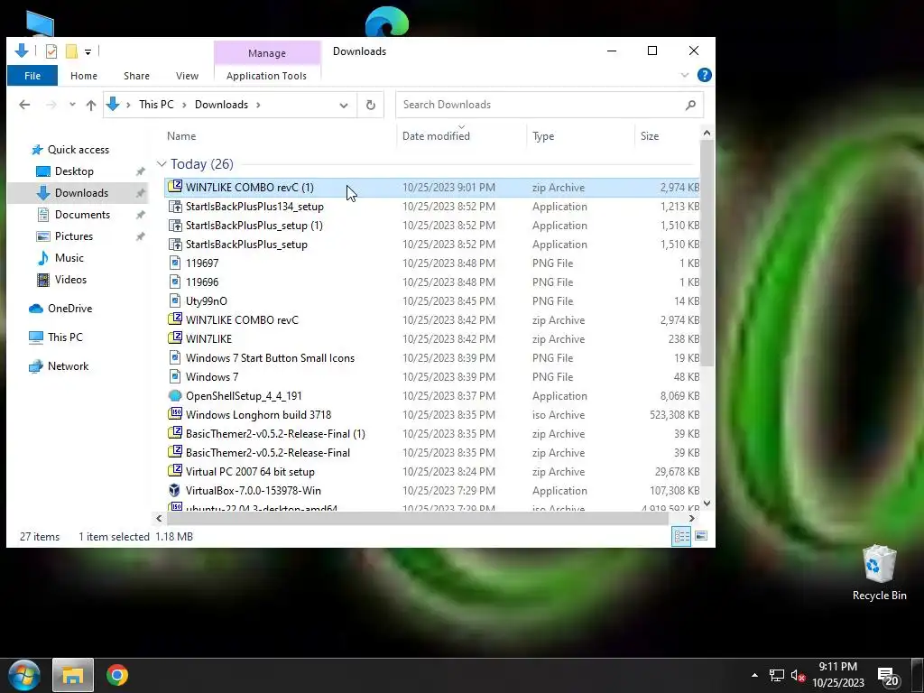Click the search magnifier icon
Viewport: 924px width, 693px height.
coord(690,105)
